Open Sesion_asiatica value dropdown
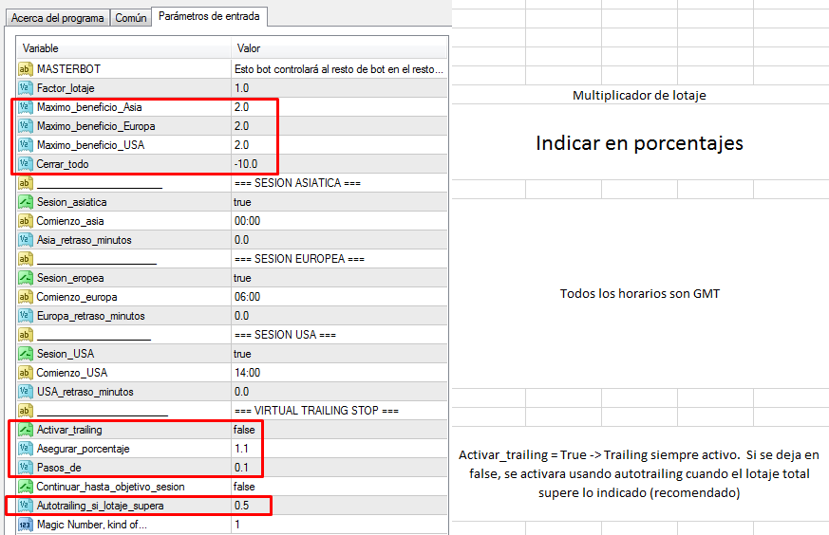The height and width of the screenshot is (535, 829). point(242,202)
